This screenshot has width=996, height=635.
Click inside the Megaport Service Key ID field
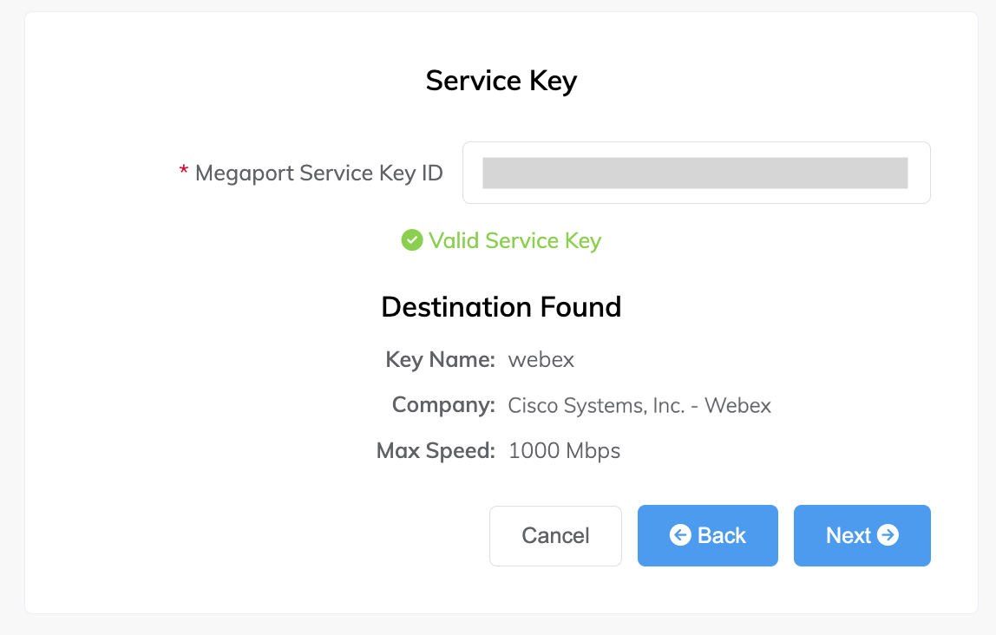click(x=696, y=173)
